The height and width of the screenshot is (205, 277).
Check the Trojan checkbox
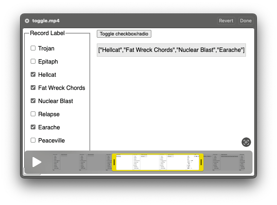click(x=33, y=48)
